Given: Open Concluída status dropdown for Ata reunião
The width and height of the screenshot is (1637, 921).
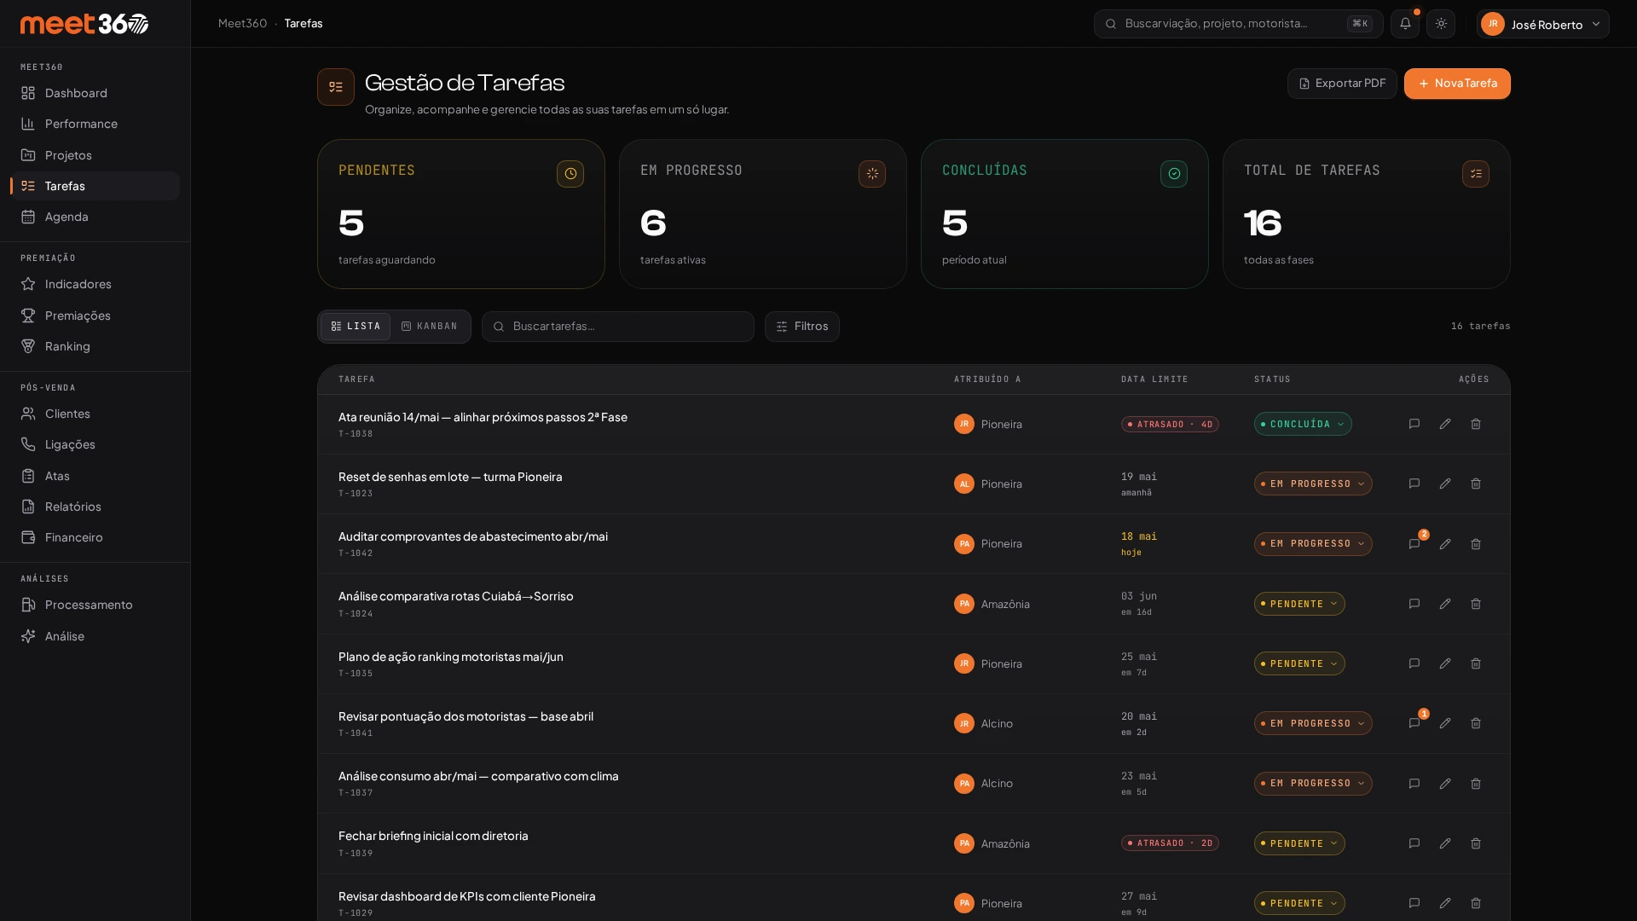Looking at the screenshot, I should 1303,424.
